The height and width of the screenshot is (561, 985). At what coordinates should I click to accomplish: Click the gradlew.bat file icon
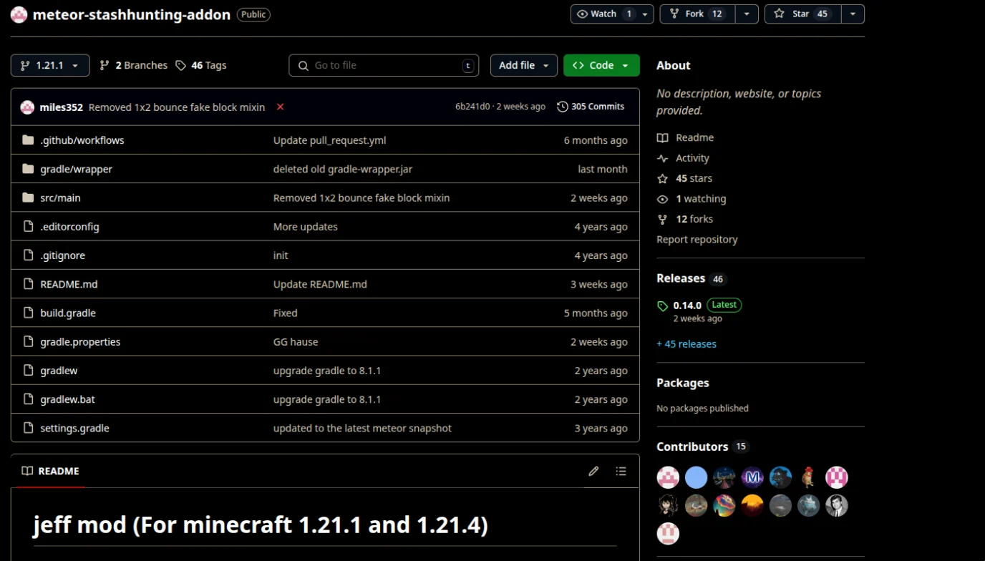[x=28, y=399]
